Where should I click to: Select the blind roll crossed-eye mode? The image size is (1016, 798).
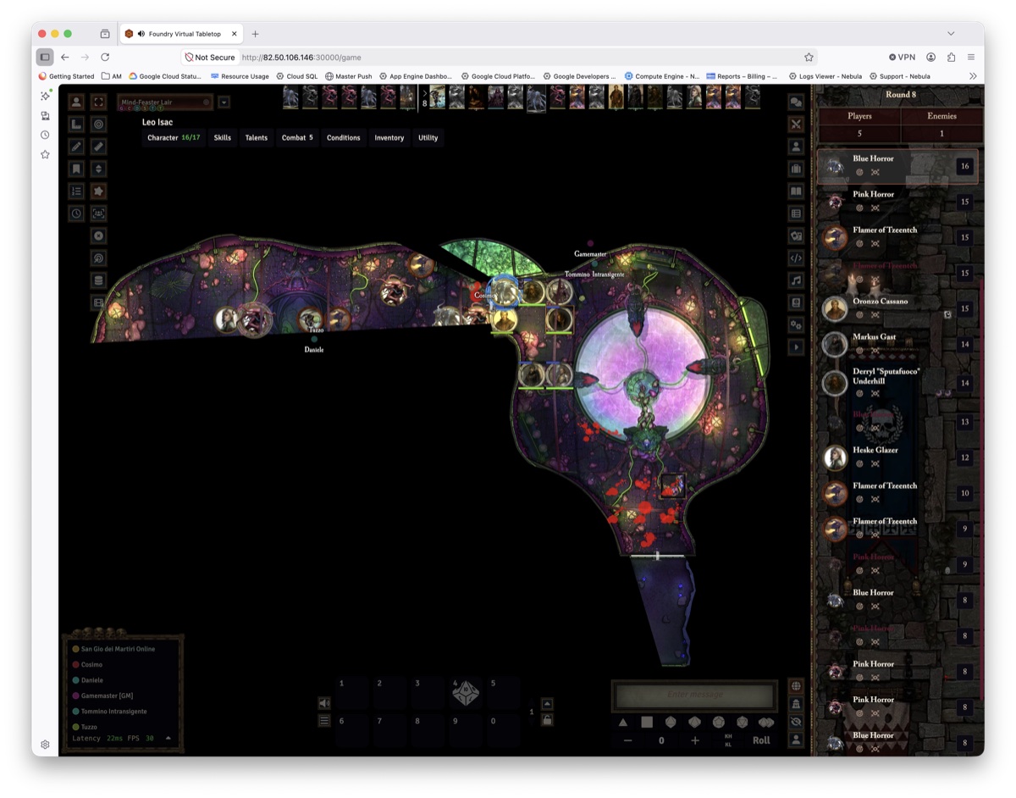coord(796,722)
